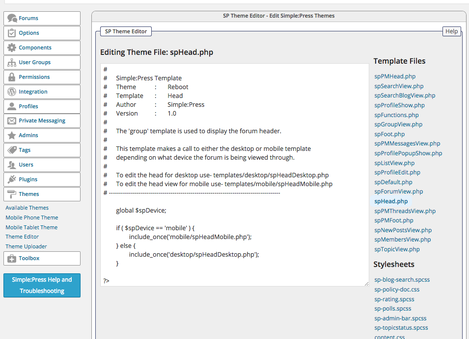This screenshot has width=469, height=339.
Task: Open spPMThreadsView.php template file
Action: click(x=405, y=211)
